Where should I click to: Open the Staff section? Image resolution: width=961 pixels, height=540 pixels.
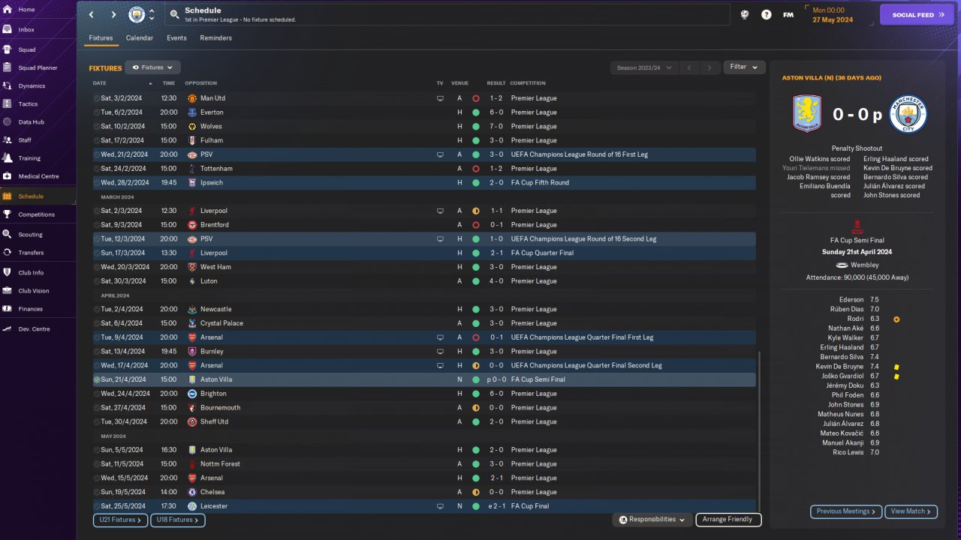[25, 140]
